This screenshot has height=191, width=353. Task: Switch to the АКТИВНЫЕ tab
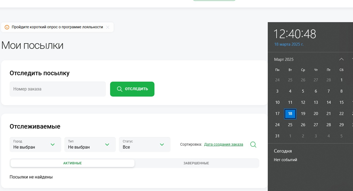72,163
